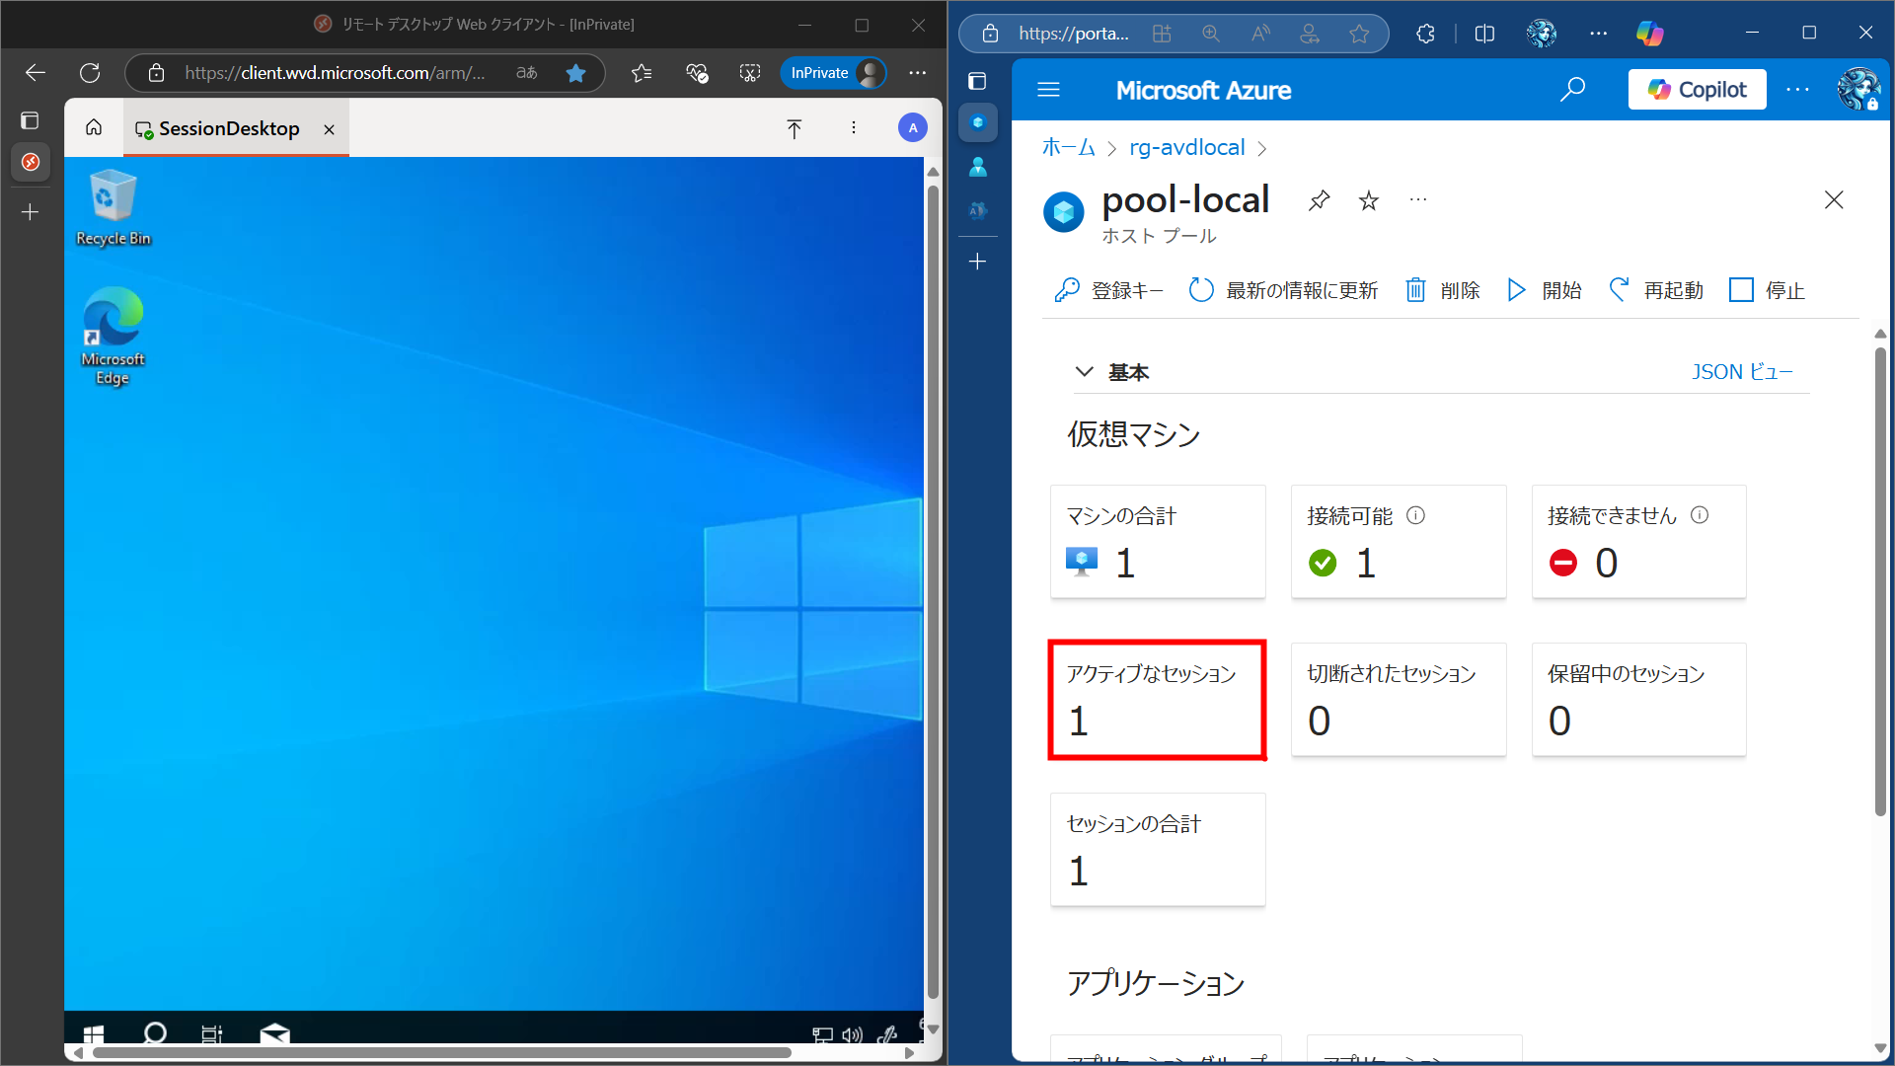Open the remote desktop client home tab
Image resolution: width=1895 pixels, height=1066 pixels.
click(x=94, y=128)
